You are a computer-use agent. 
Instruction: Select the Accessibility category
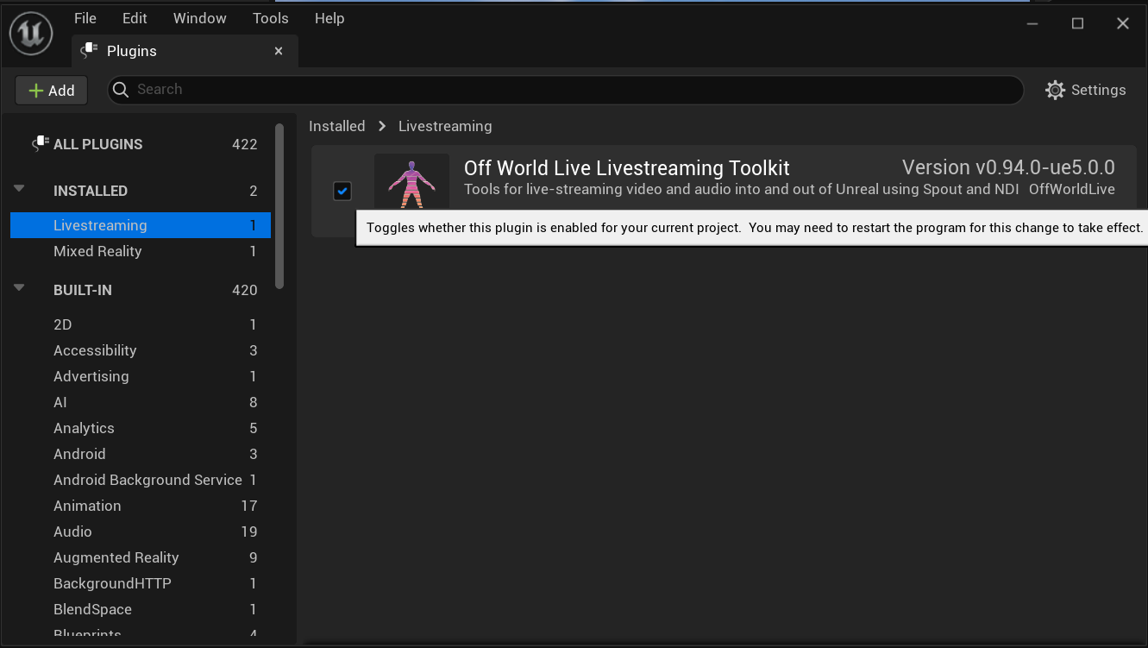tap(141, 350)
